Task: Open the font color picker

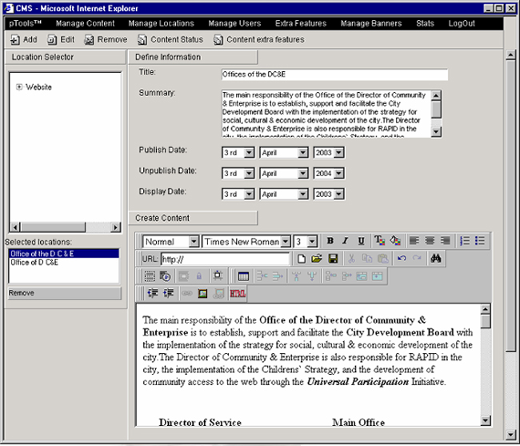Action: click(379, 241)
